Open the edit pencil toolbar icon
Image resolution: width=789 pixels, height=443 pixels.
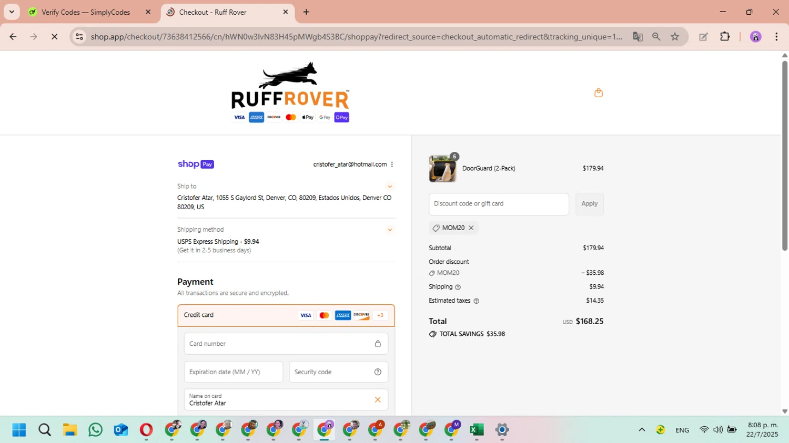click(x=703, y=37)
